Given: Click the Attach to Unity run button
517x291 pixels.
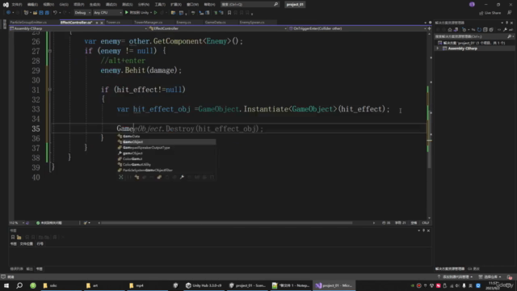Looking at the screenshot, I should 137,13.
